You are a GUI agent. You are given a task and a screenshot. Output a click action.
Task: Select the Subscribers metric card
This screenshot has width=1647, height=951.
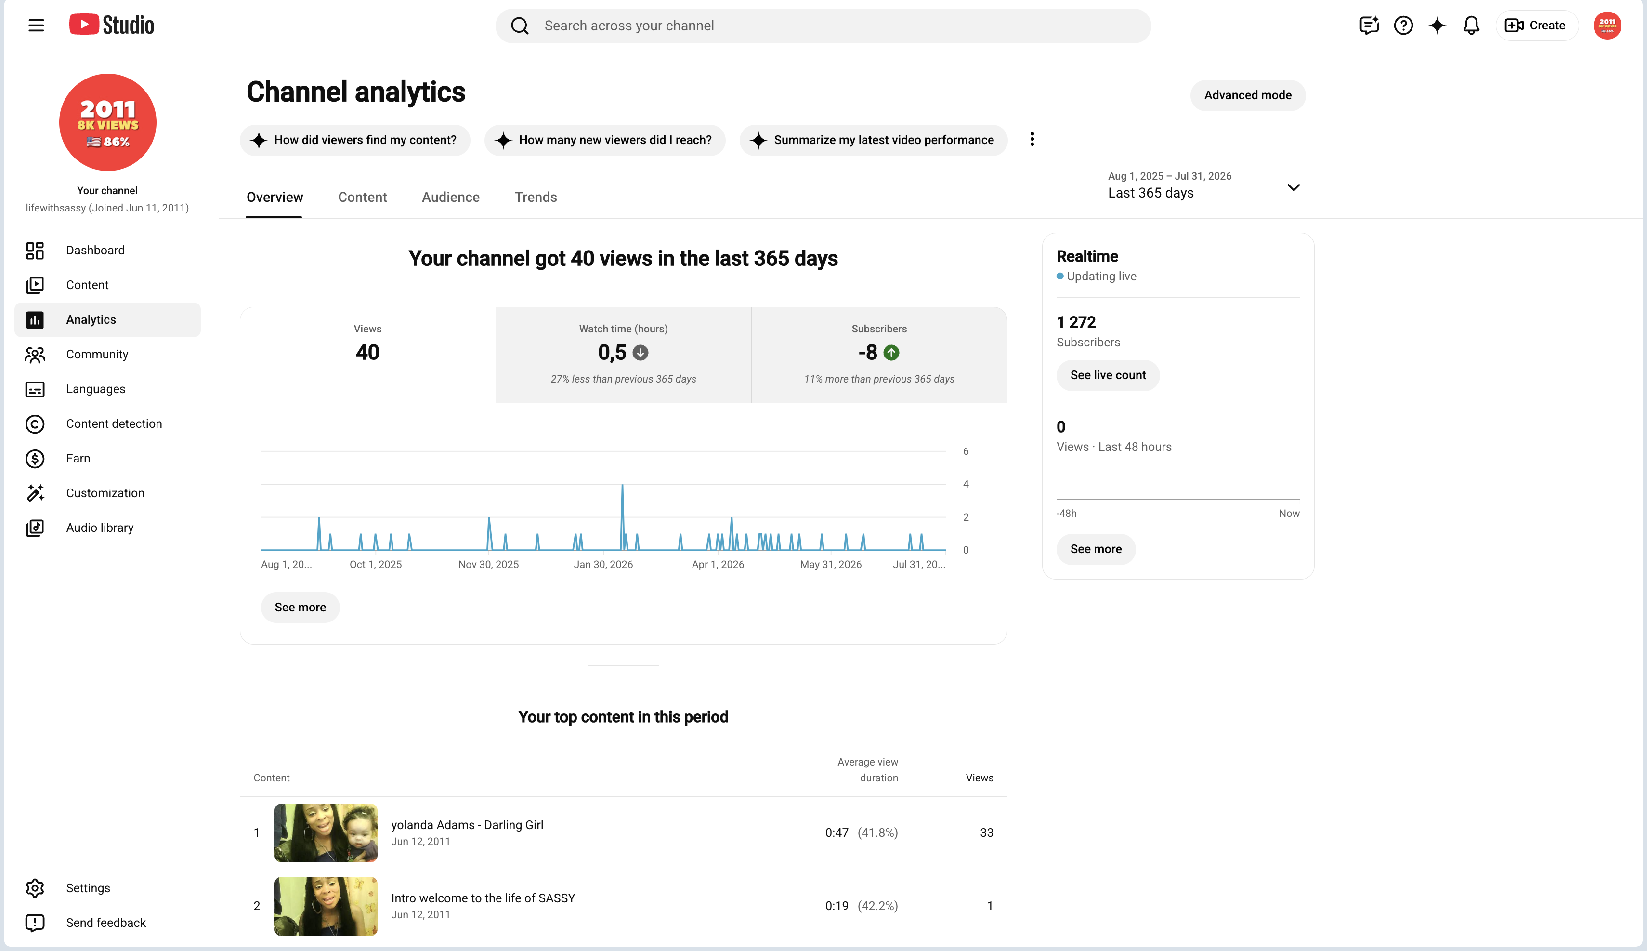pyautogui.click(x=879, y=355)
